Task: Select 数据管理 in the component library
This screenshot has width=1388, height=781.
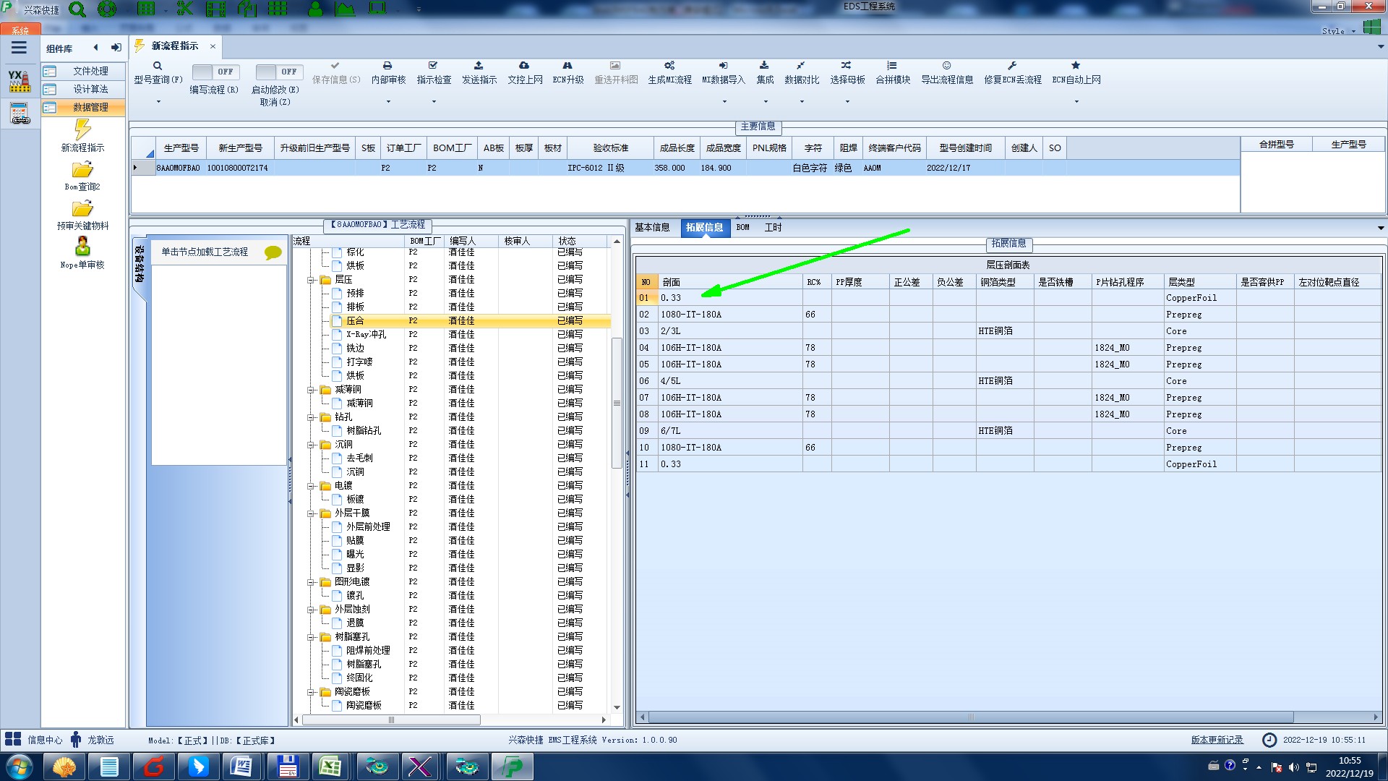Action: [x=90, y=107]
